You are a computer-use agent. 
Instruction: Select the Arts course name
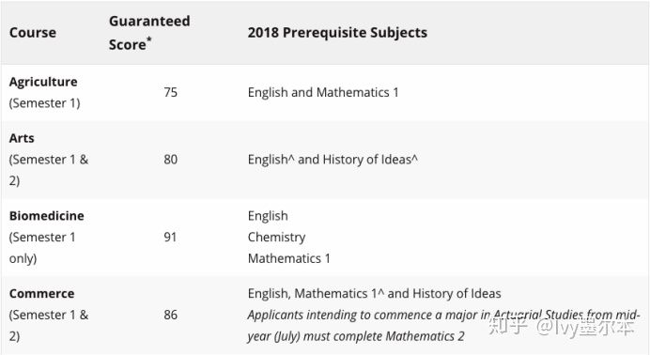[x=22, y=138]
